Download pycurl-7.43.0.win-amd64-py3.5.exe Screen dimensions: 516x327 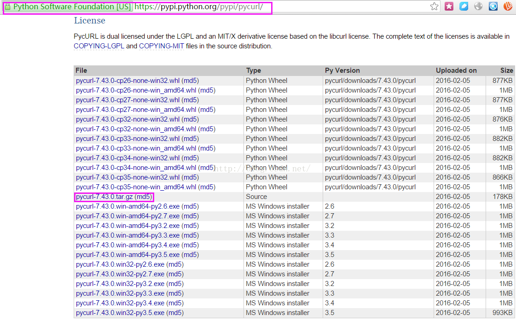coord(128,255)
